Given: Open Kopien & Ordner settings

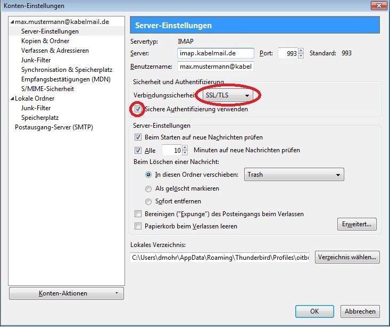Looking at the screenshot, I should [45, 41].
